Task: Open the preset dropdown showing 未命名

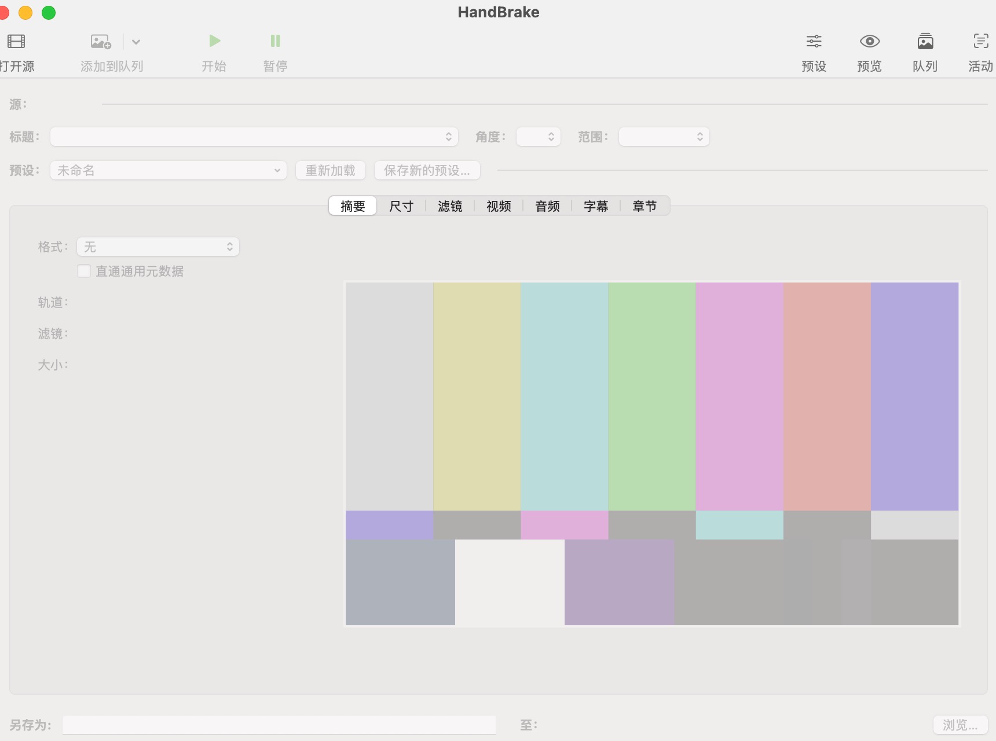Action: [x=169, y=170]
